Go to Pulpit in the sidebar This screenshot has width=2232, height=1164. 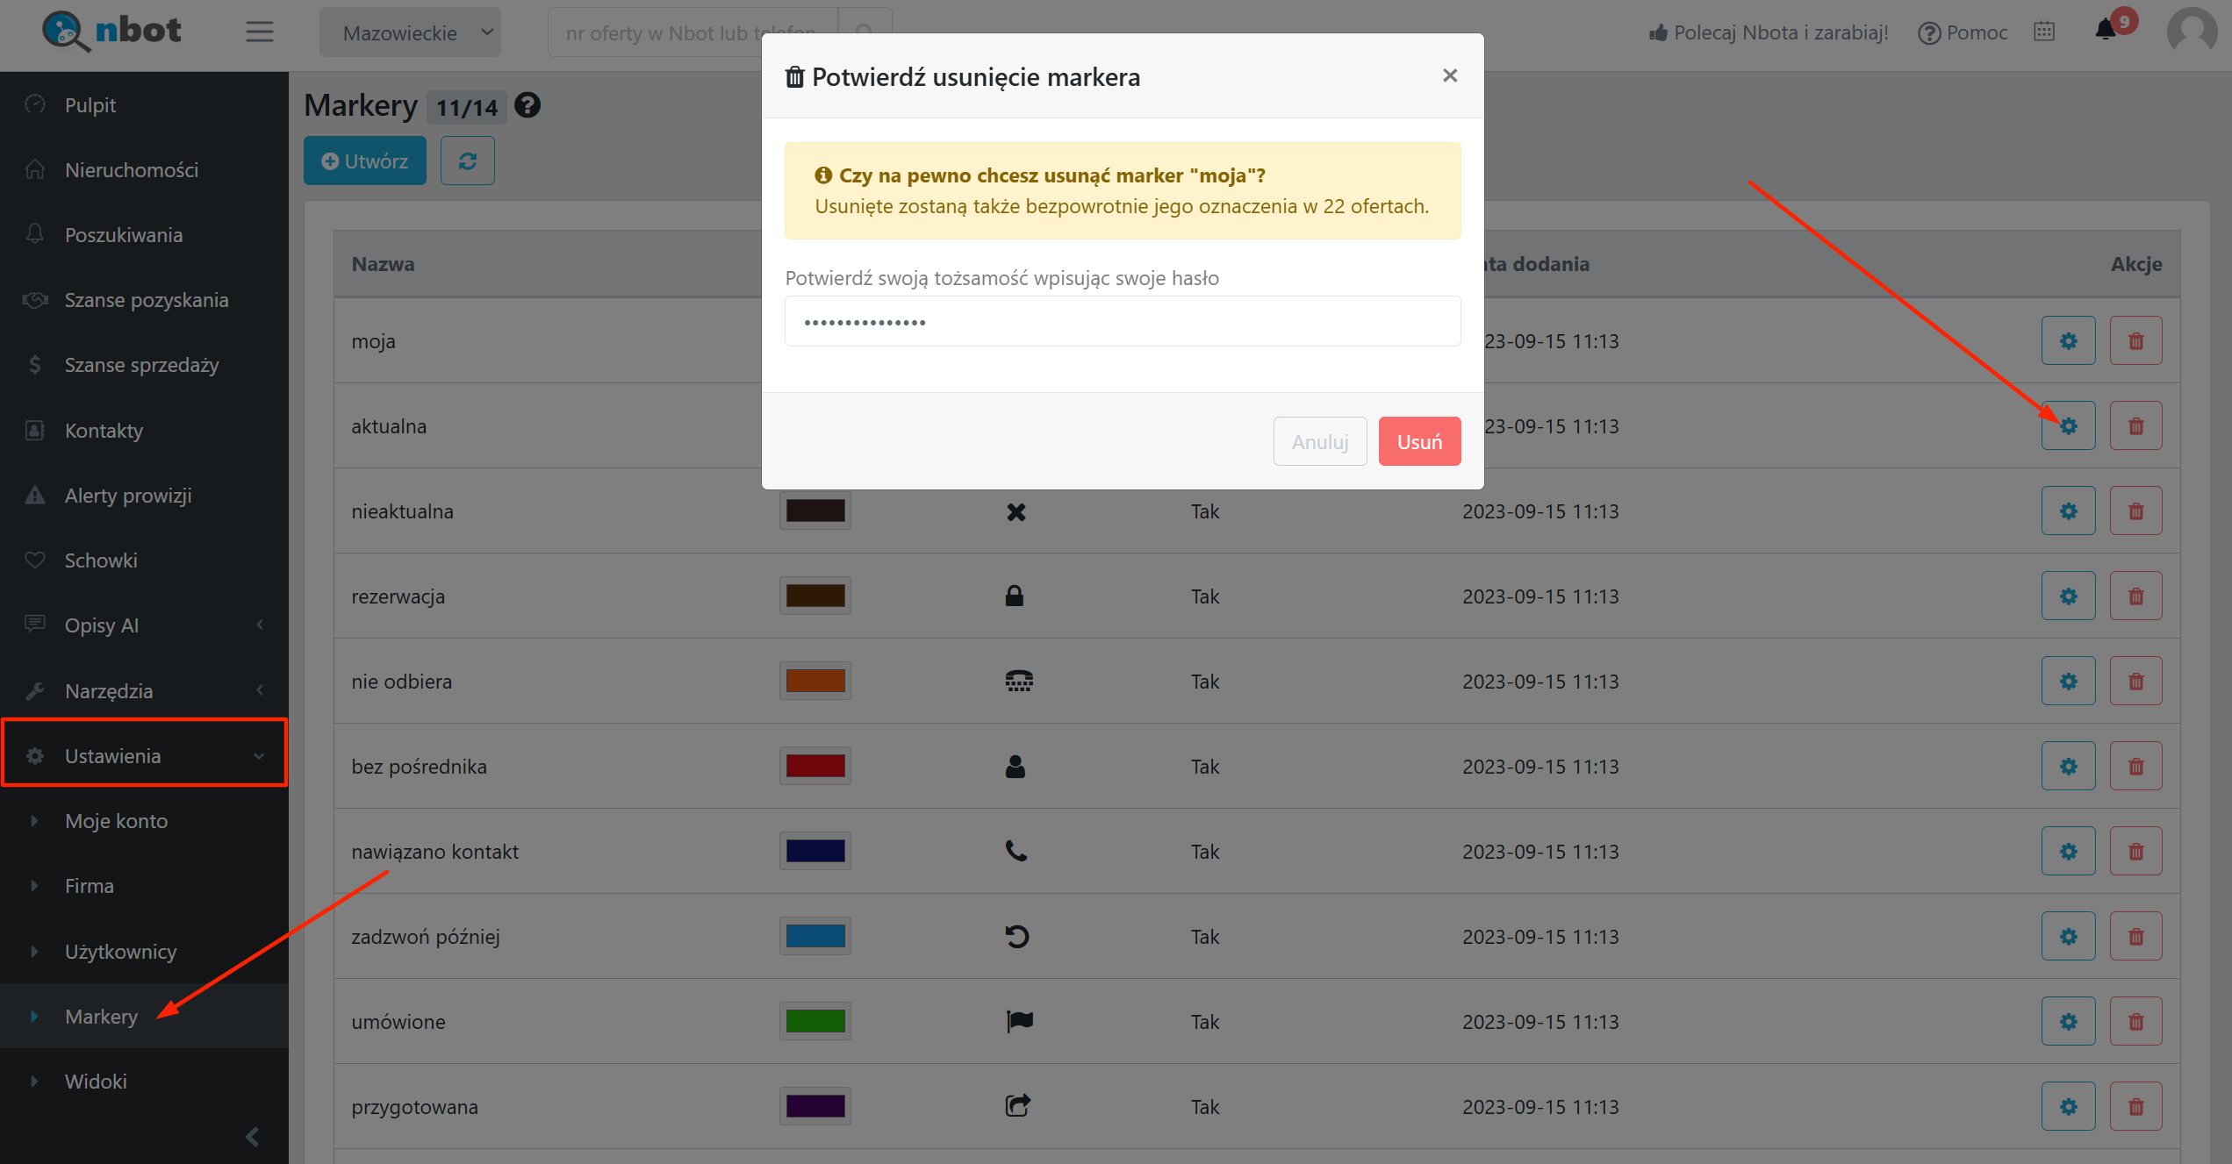point(145,105)
